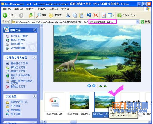This screenshot has height=124, width=153.
Task: Toggle the Folders (文件夹) pane
Action: 55,15
